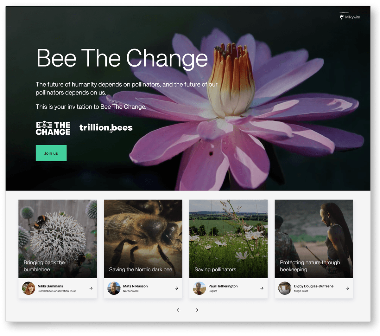
Task: Click Mats Niklasson profile avatar
Action: tap(114, 288)
